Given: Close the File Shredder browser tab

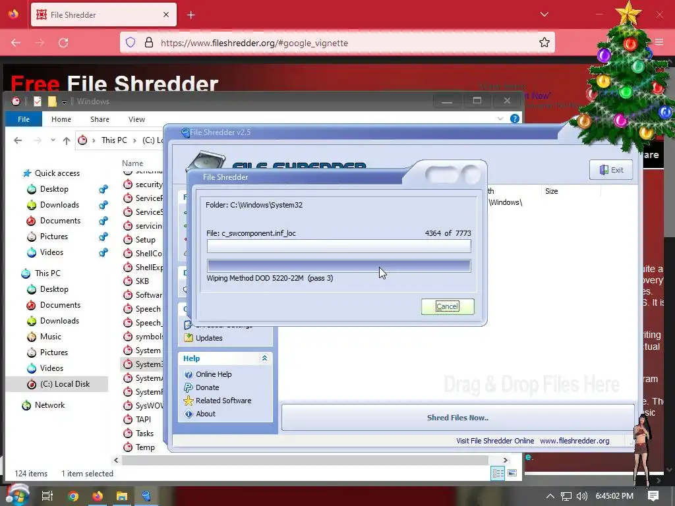Looking at the screenshot, I should [166, 15].
